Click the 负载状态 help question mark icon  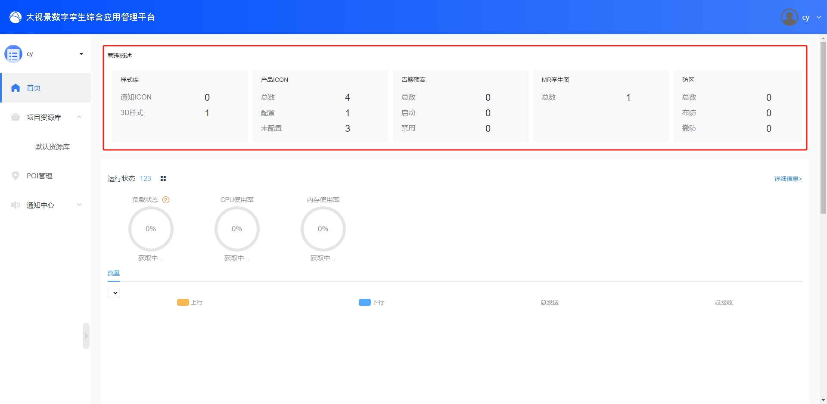tap(166, 200)
